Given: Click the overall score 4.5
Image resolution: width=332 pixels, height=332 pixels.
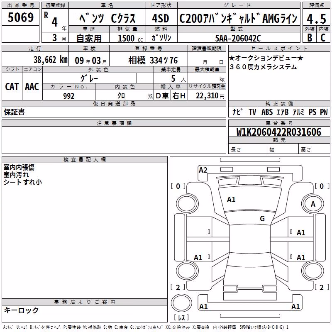Looking at the screenshot, I should [x=316, y=19].
